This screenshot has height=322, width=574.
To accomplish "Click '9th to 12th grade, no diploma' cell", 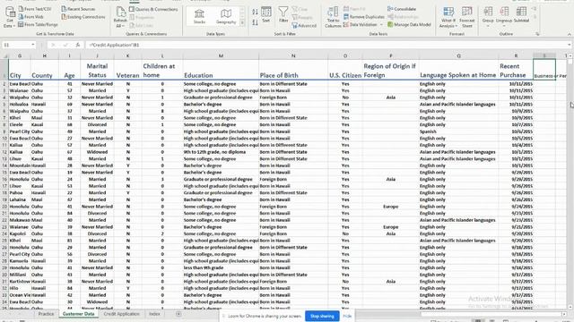I will coord(221,152).
